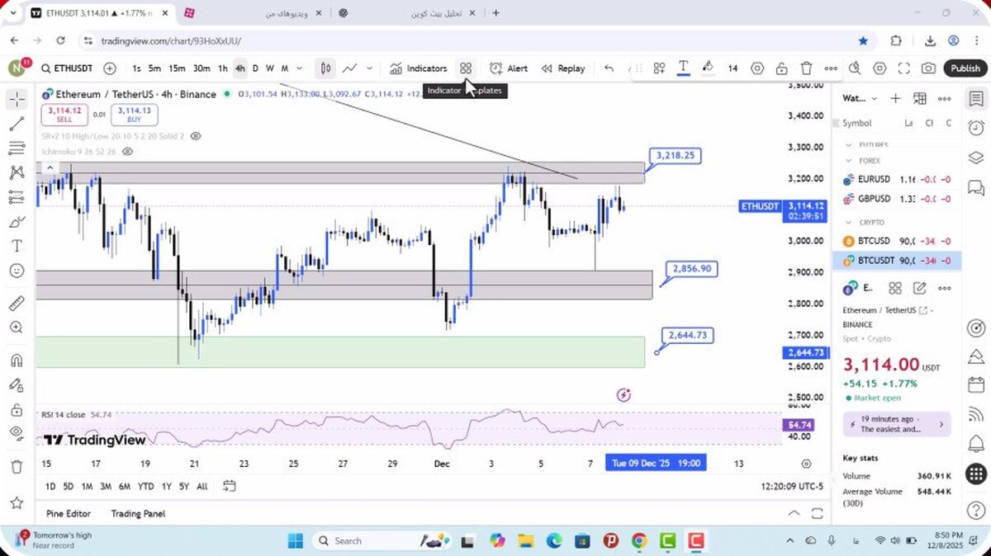
Task: Select the 15m timeframe
Action: pyautogui.click(x=177, y=68)
